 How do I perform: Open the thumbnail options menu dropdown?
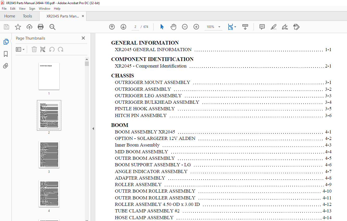coord(20,49)
